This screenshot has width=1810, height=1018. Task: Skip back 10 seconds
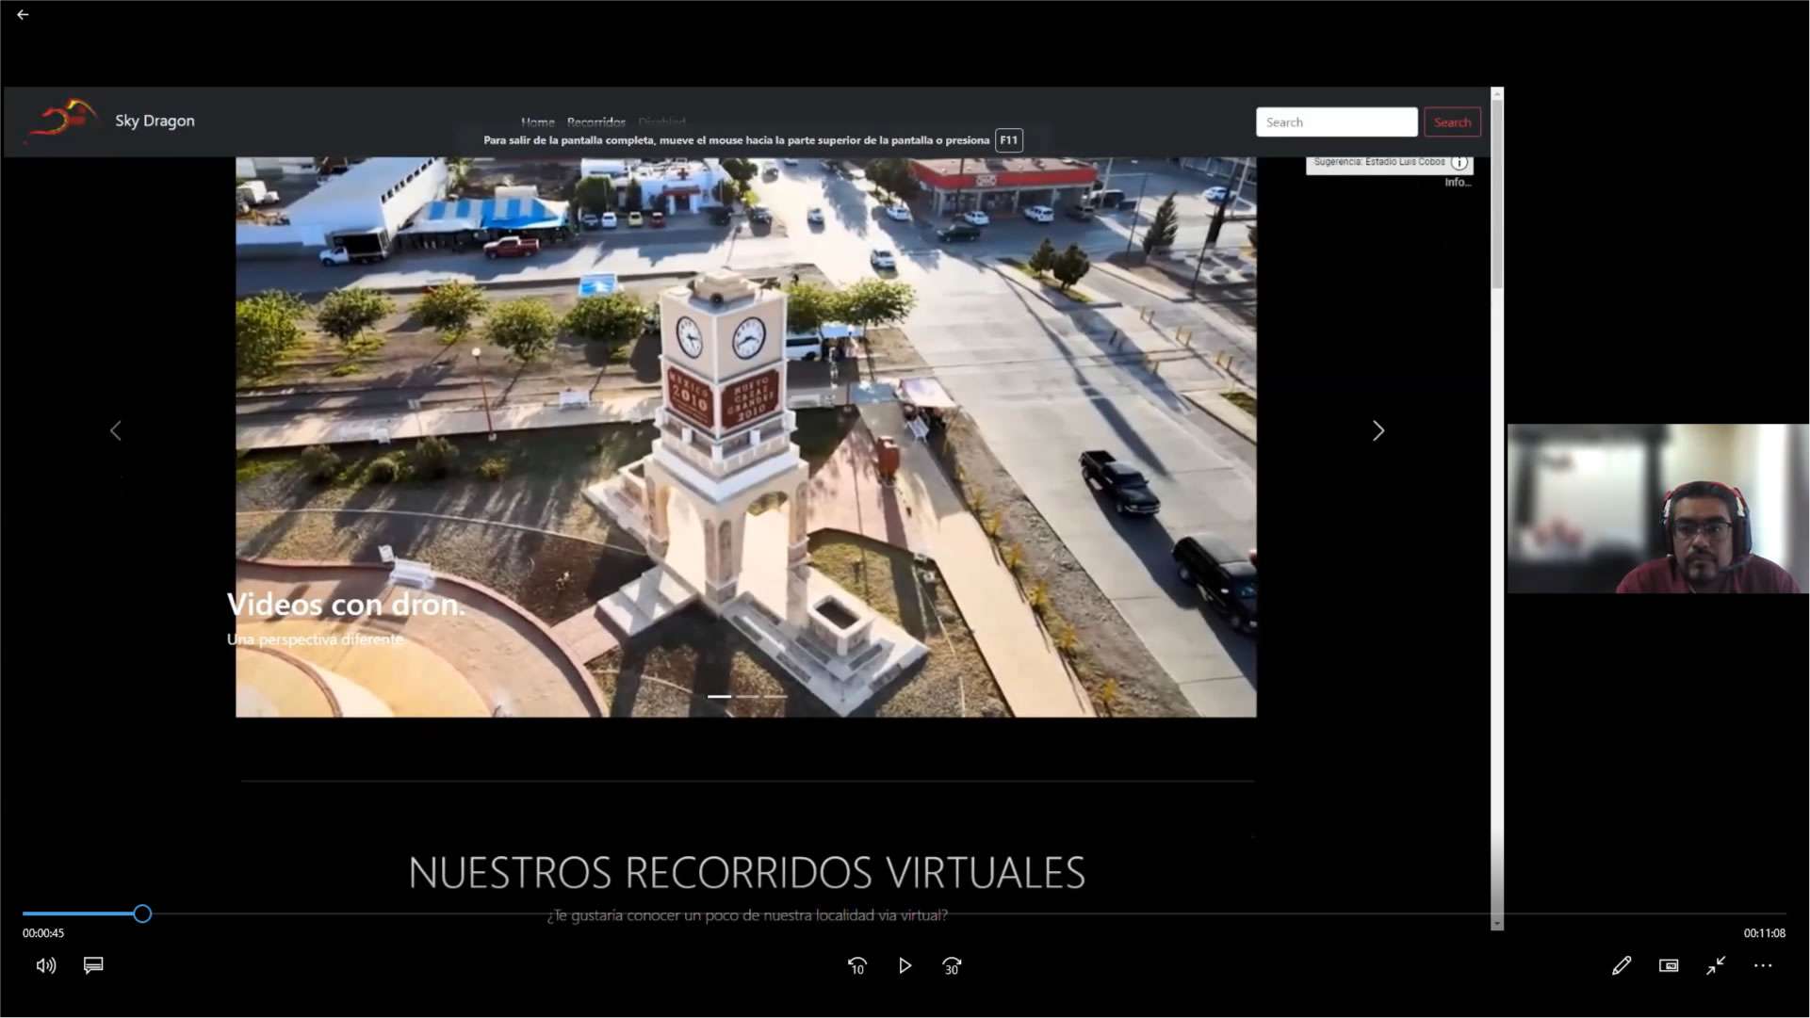[857, 966]
